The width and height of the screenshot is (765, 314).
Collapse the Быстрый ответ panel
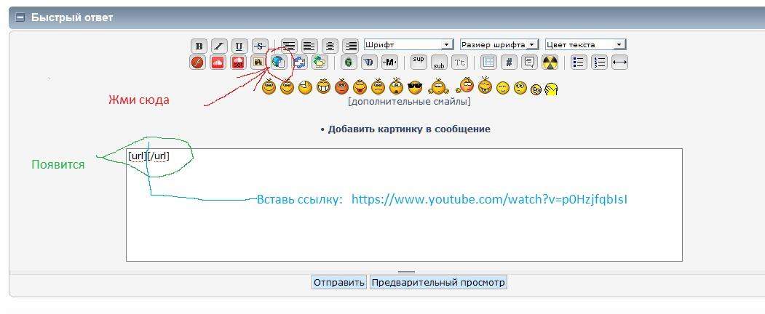[x=20, y=18]
